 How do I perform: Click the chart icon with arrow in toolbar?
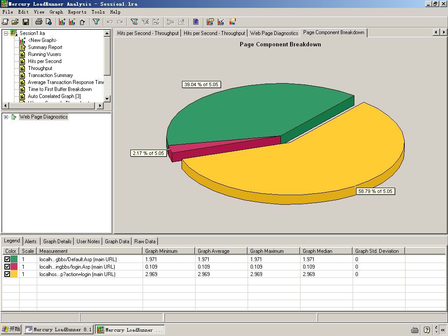(x=221, y=22)
